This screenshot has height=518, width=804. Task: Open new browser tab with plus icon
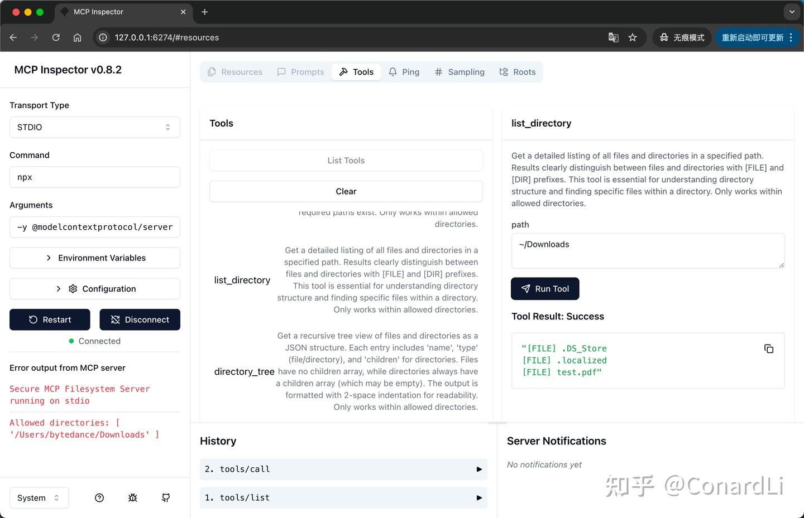click(205, 12)
